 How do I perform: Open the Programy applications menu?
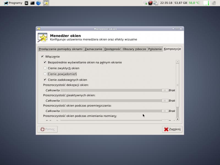click(13, 3)
